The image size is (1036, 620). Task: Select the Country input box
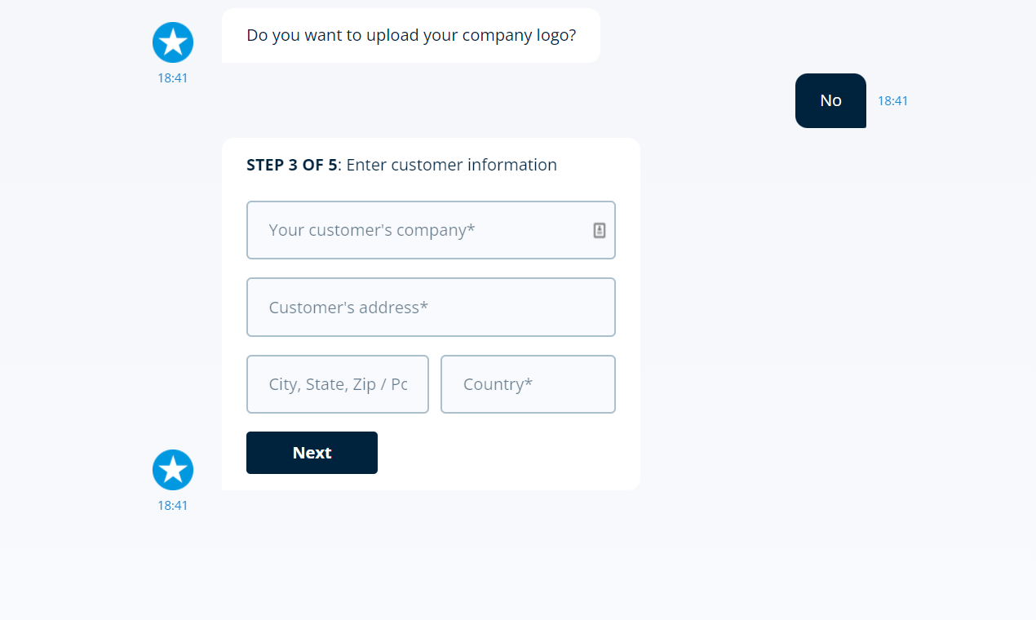(528, 383)
